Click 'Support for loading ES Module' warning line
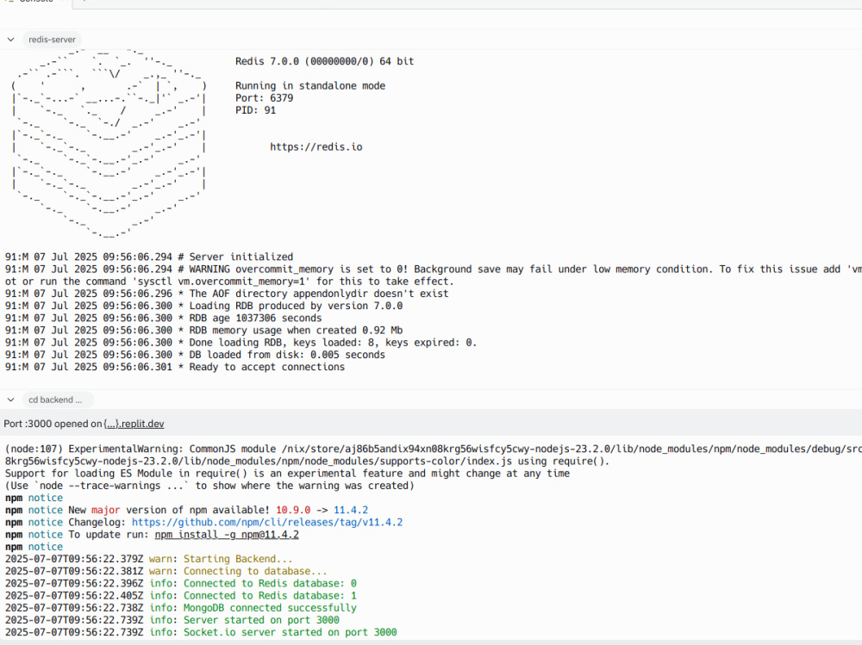 [287, 474]
